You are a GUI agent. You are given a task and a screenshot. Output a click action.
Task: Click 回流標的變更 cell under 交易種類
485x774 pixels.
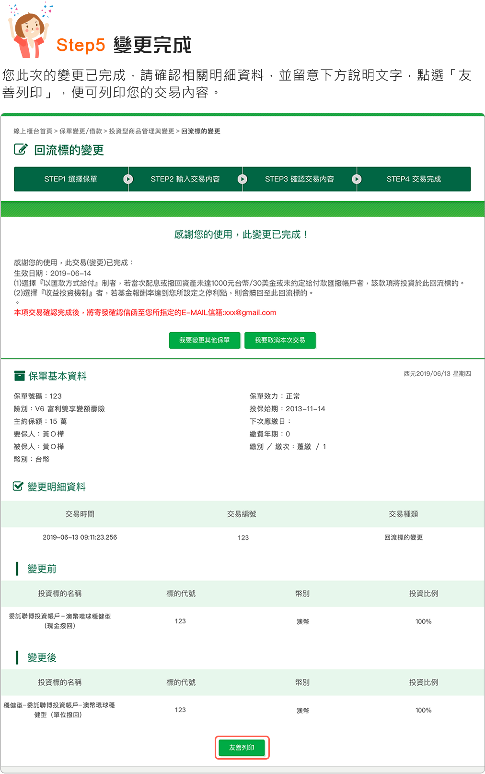[404, 537]
